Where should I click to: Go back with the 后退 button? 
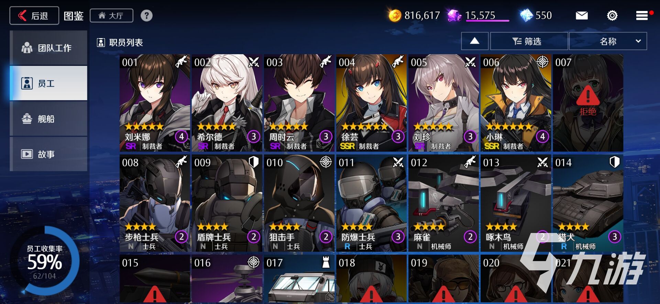34,16
